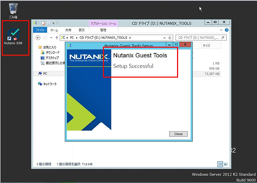This screenshot has width=257, height=183.
Task: Click the Explorer forward navigation arrow
Action: coord(45,38)
